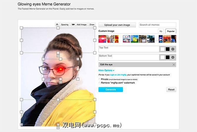The image size is (197, 132).
Task: Click the rotate image icon in toolbar
Action: tap(57, 25)
